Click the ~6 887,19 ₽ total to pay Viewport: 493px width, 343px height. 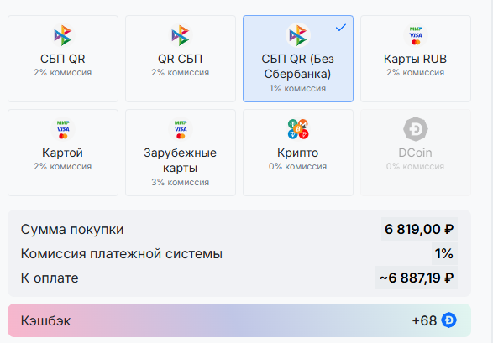pyautogui.click(x=417, y=278)
